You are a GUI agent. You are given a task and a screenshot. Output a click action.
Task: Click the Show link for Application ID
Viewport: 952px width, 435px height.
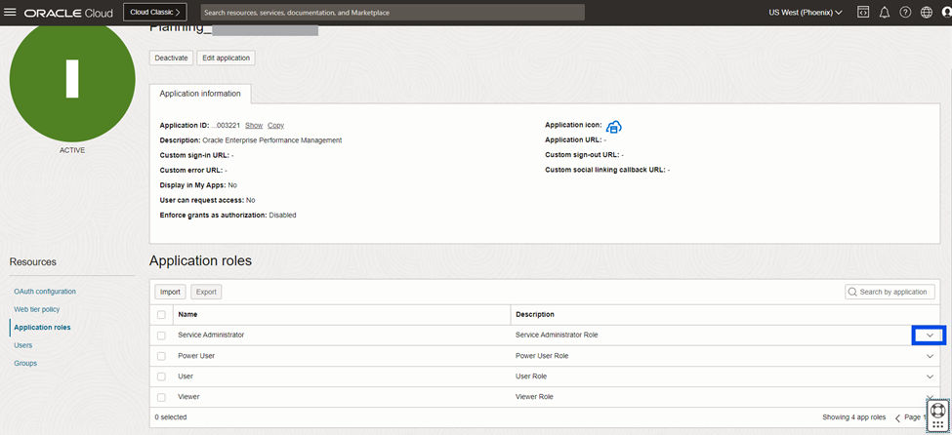(x=254, y=126)
